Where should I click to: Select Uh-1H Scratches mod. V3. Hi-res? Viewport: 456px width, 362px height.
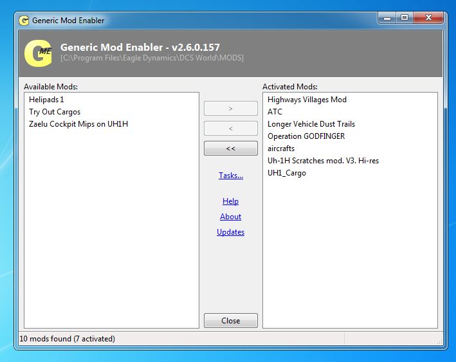[x=323, y=161]
